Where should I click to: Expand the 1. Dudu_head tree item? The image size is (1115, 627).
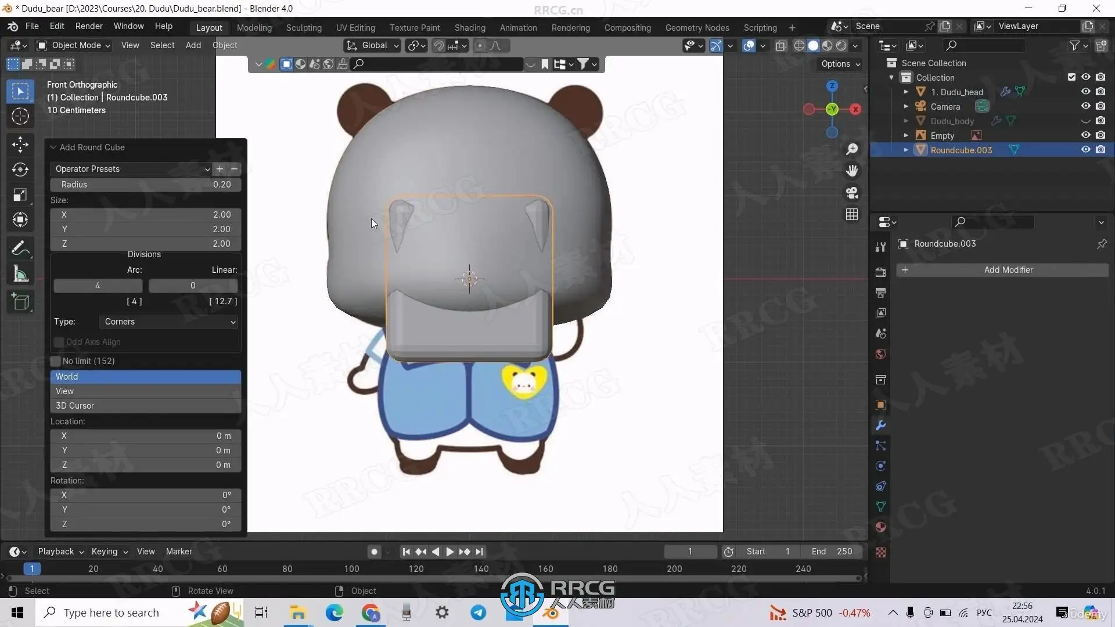click(x=906, y=92)
